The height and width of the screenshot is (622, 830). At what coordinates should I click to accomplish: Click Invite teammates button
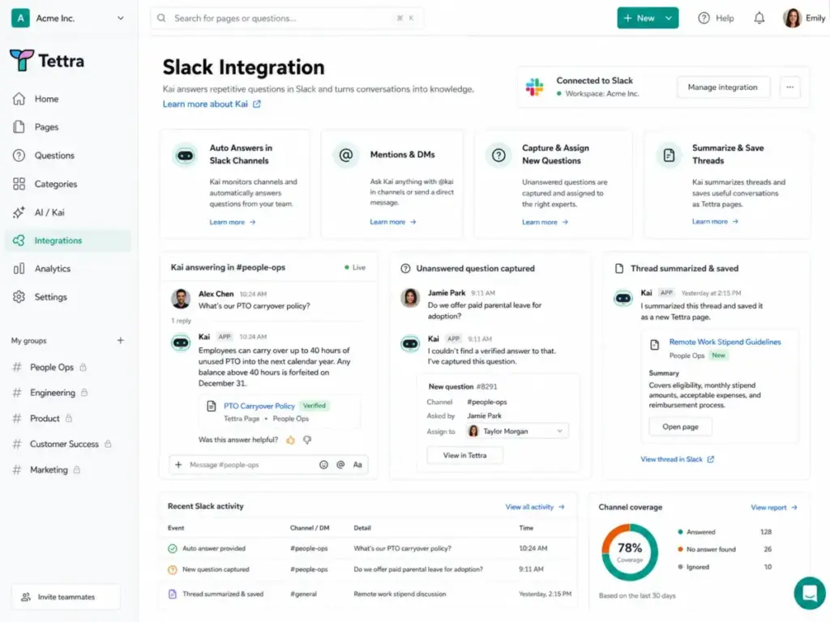tap(66, 597)
